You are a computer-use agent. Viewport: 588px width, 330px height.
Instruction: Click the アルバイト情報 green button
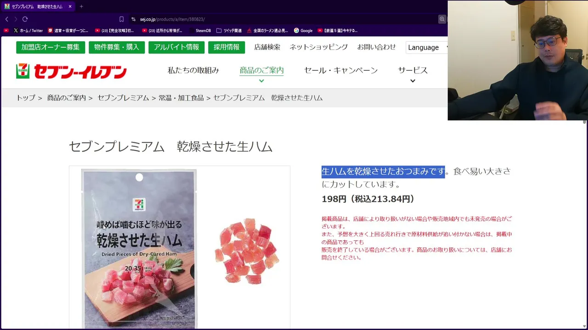tap(176, 47)
